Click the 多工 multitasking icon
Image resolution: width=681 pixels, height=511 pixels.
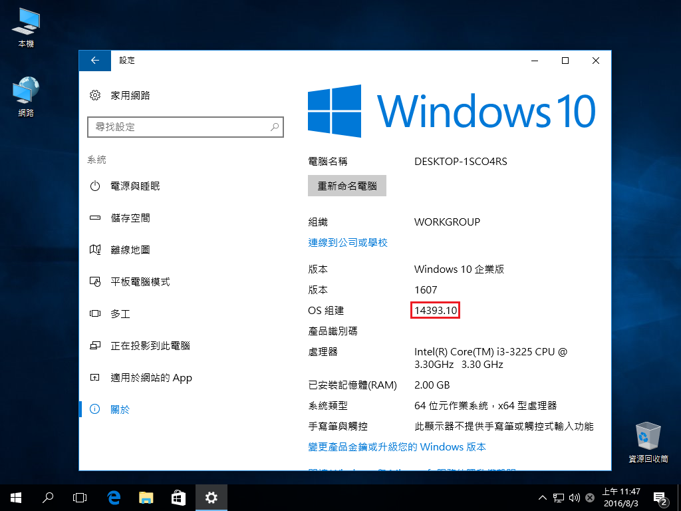point(94,313)
